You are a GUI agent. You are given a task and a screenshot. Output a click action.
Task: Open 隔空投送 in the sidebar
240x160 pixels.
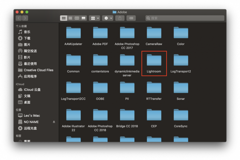[x=36, y=51]
